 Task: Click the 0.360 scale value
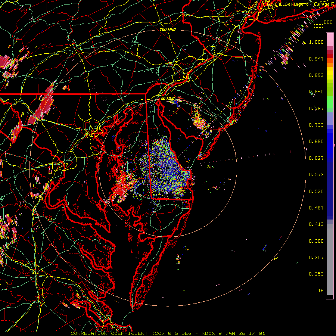pos(316,241)
